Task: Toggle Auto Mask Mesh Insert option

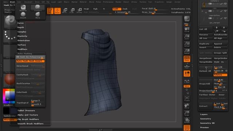Action: point(30,61)
